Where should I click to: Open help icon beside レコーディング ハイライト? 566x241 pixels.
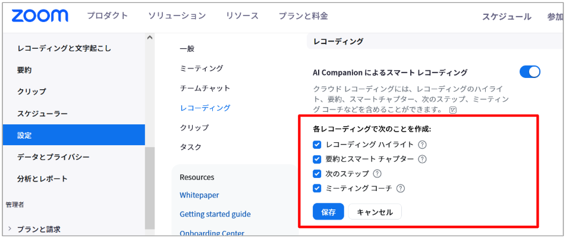click(422, 145)
